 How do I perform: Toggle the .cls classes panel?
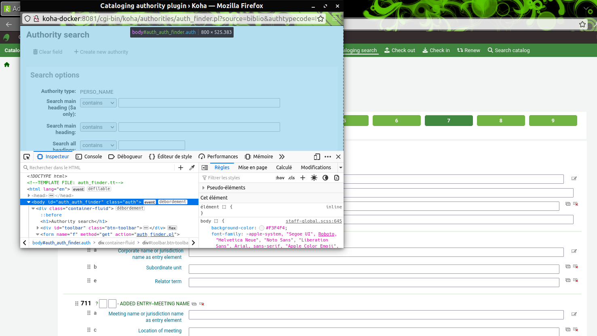291,178
